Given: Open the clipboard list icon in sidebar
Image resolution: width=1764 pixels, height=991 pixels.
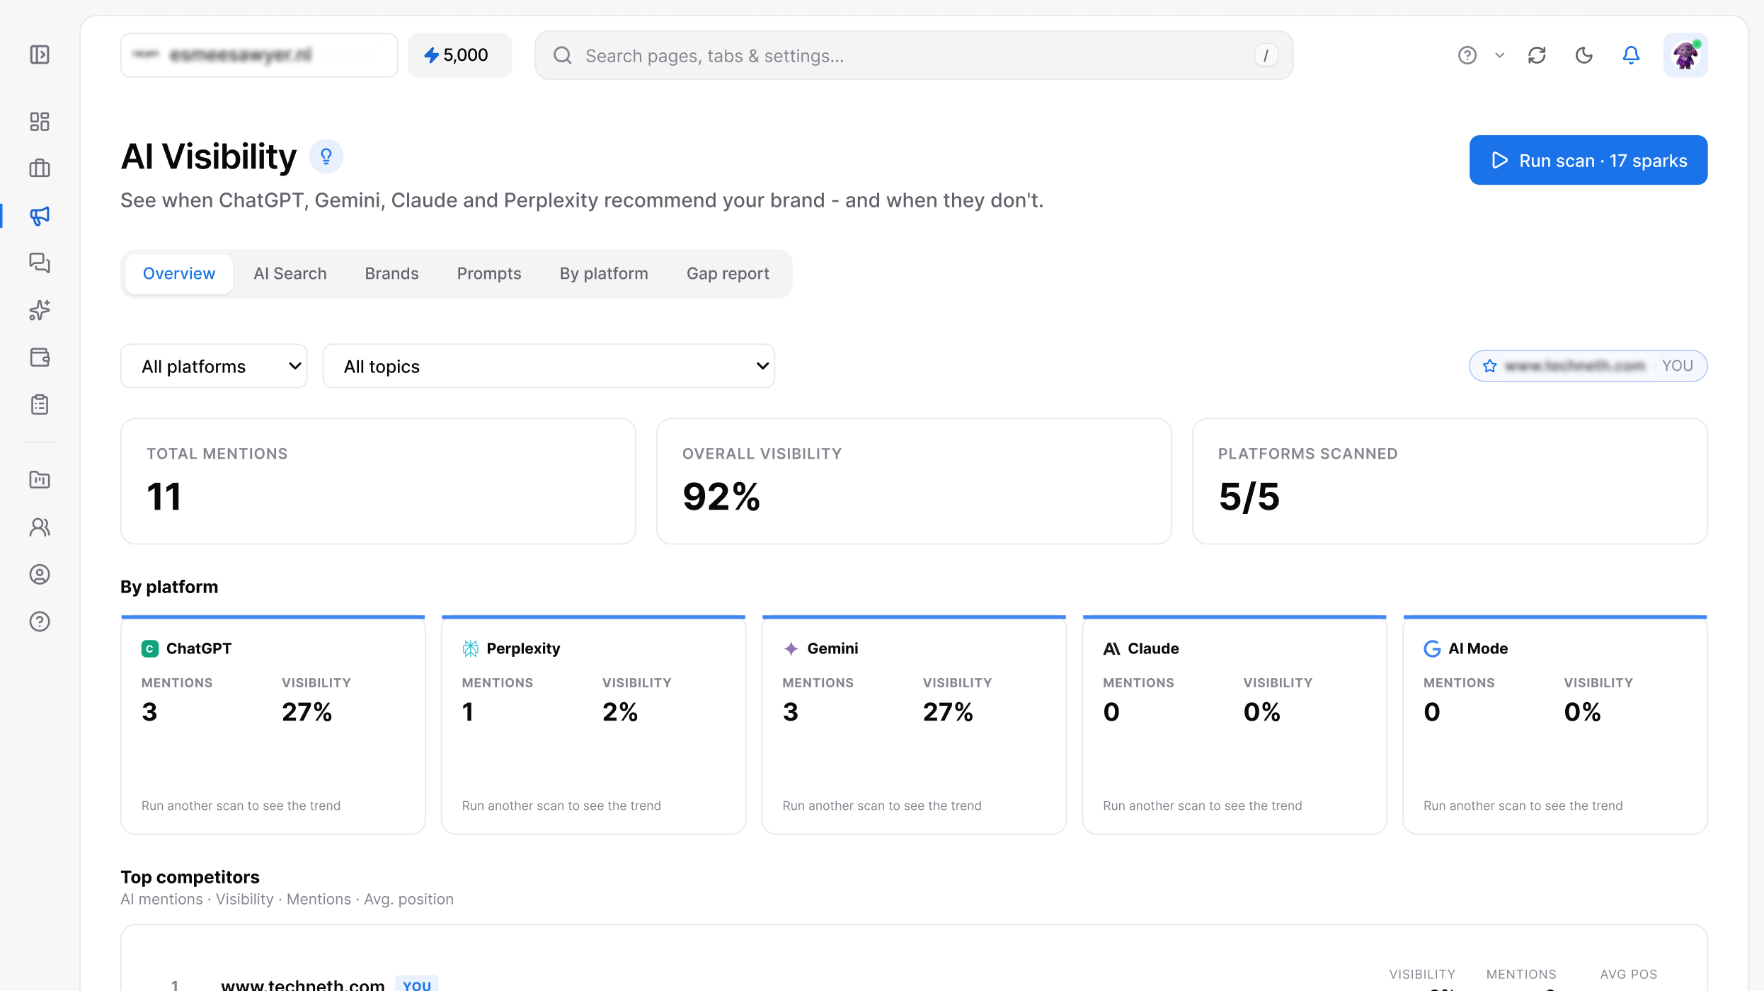Looking at the screenshot, I should pos(40,404).
